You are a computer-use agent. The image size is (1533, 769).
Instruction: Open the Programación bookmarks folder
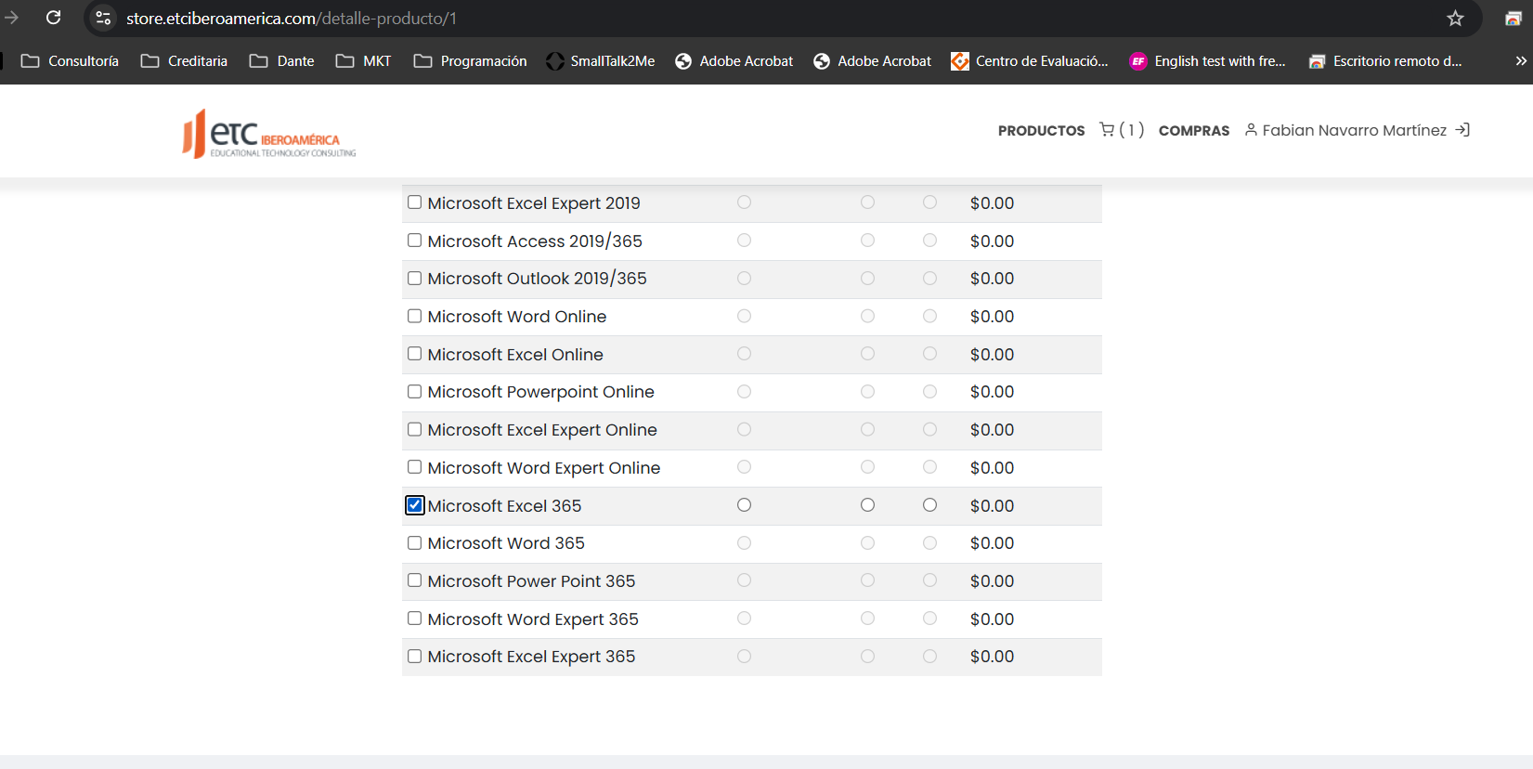tap(470, 61)
